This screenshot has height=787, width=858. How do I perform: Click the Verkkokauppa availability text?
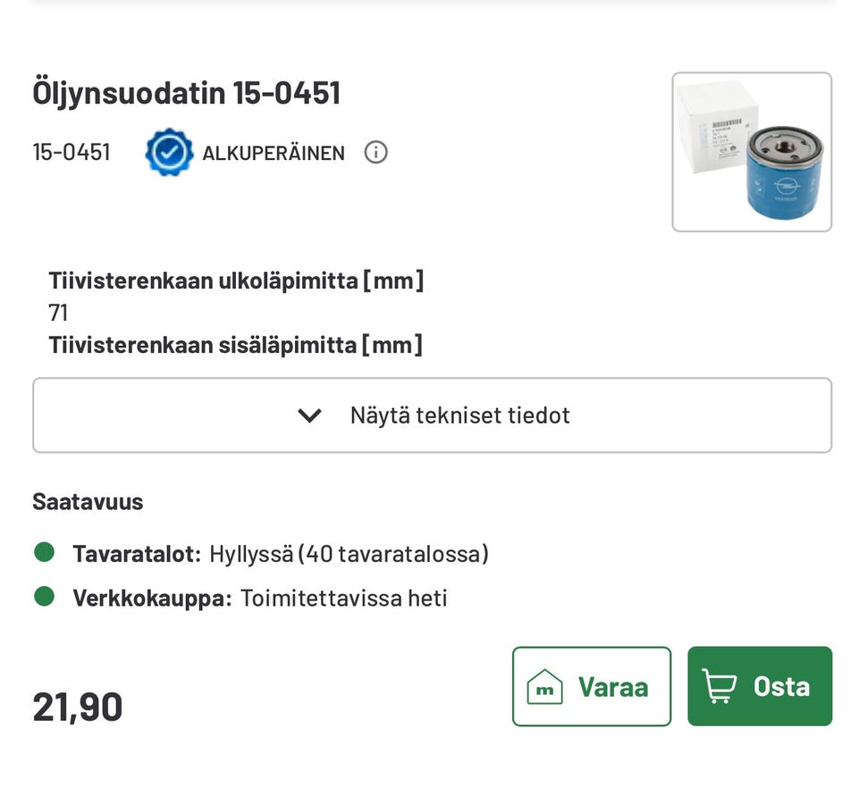point(259,598)
